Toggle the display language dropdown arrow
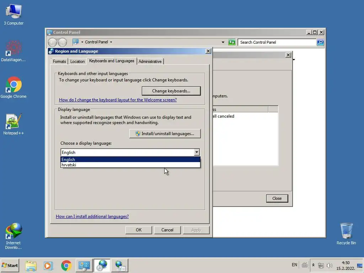This screenshot has height=273, width=364. [197, 152]
